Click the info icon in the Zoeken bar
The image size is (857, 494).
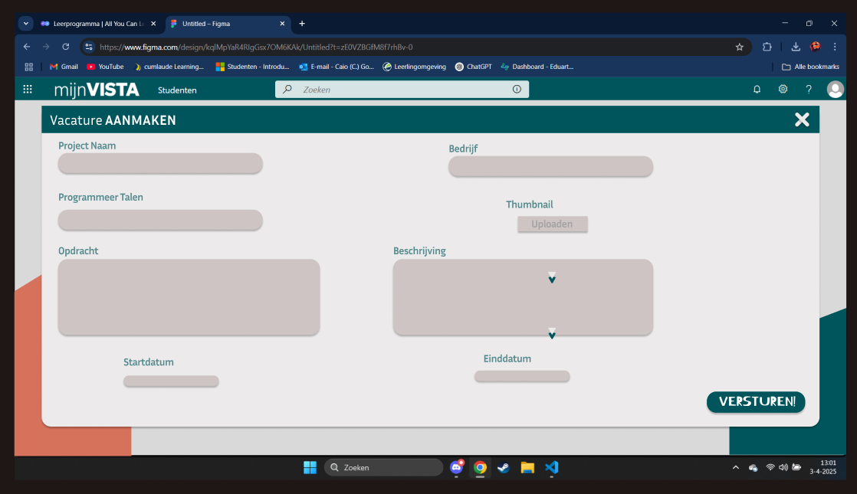coord(517,90)
